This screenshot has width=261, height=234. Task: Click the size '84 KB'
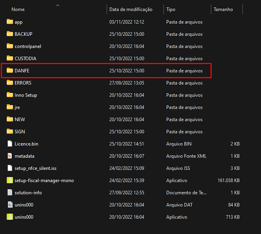234,205
